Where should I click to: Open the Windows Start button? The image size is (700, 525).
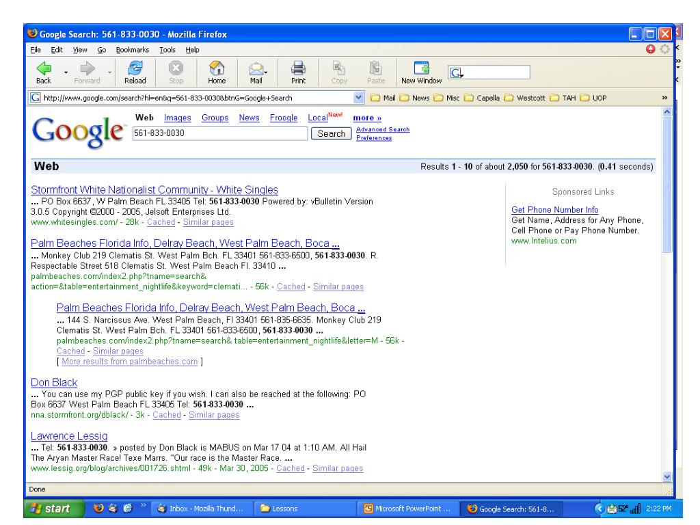pos(53,509)
